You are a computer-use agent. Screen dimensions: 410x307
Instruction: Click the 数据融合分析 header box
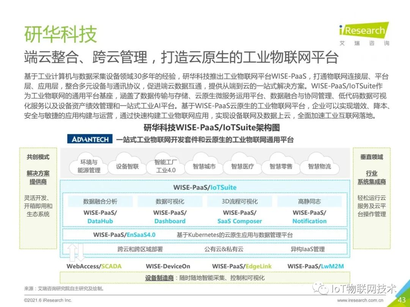[100, 201]
